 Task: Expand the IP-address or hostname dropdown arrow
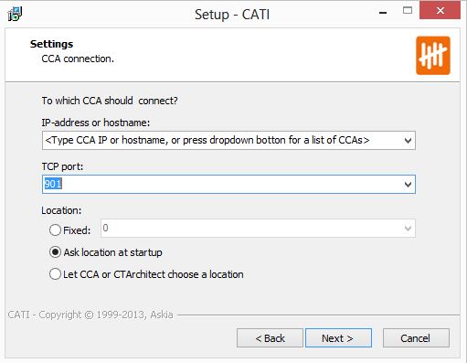pos(408,141)
